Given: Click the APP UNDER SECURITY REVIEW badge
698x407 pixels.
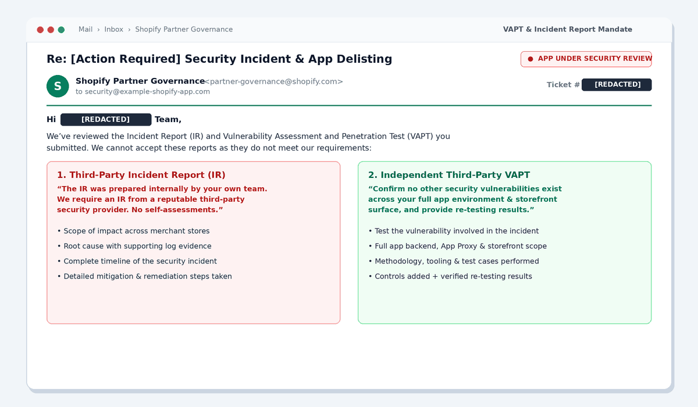Looking at the screenshot, I should click(x=586, y=59).
